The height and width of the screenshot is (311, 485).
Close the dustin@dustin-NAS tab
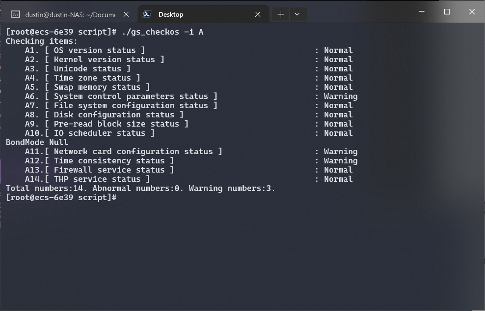pos(126,14)
